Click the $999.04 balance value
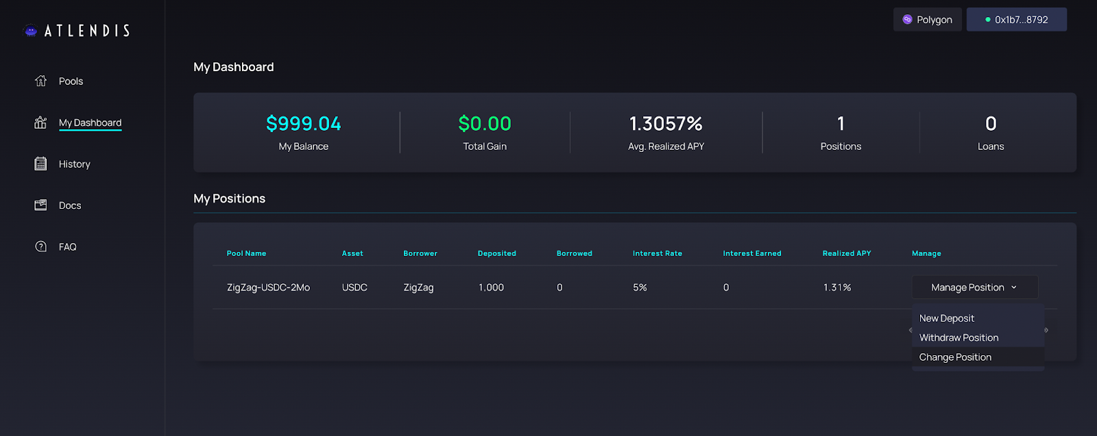 (304, 124)
